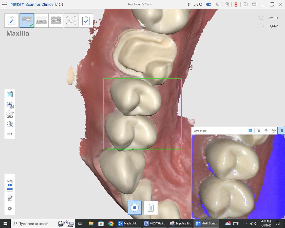Select the trim selection tool with scissors

point(10,94)
